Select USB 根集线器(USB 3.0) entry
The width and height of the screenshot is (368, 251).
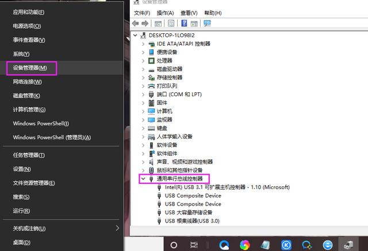pyautogui.click(x=192, y=221)
